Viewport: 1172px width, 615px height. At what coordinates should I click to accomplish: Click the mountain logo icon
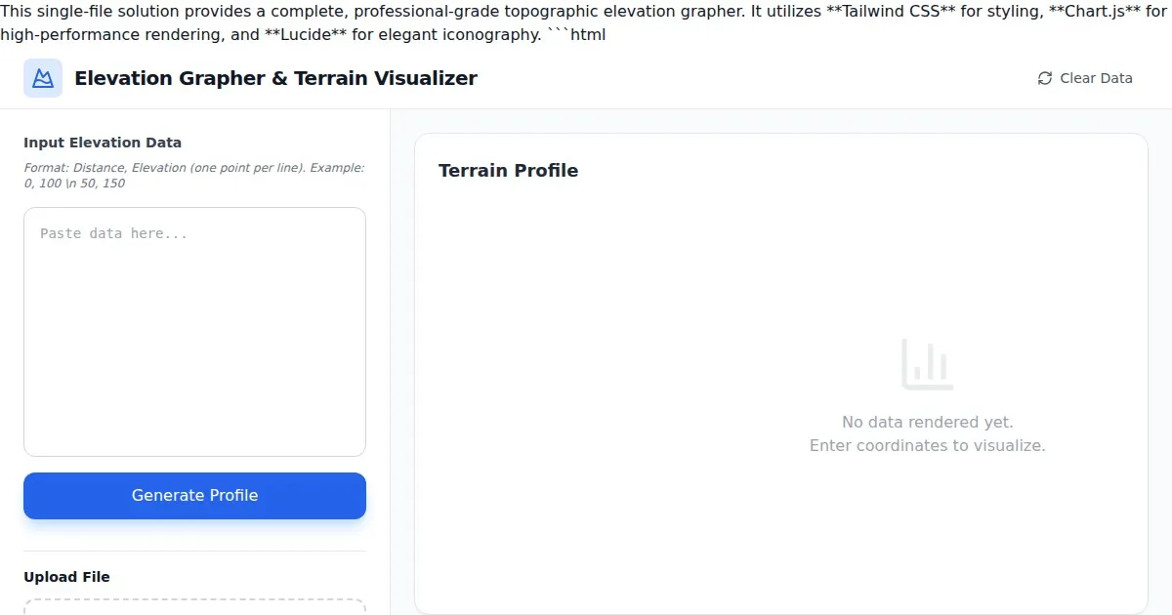[x=43, y=78]
